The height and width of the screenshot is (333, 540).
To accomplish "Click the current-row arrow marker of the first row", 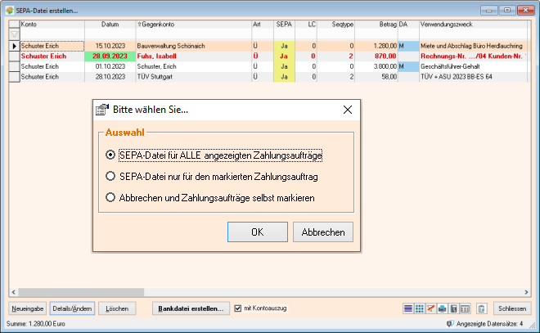I will point(15,46).
